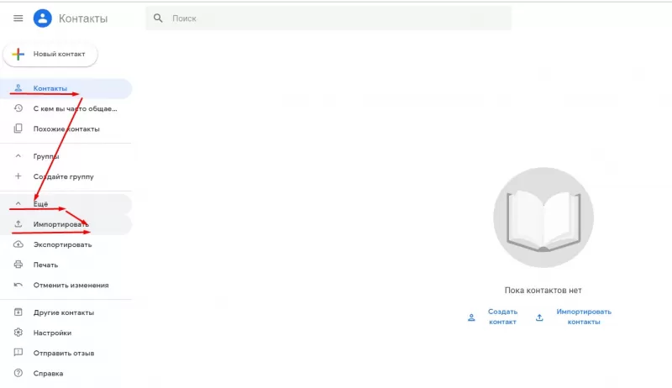Image resolution: width=672 pixels, height=388 pixels.
Task: Click the upload icon next to Импортировать контакты
Action: pyautogui.click(x=539, y=317)
